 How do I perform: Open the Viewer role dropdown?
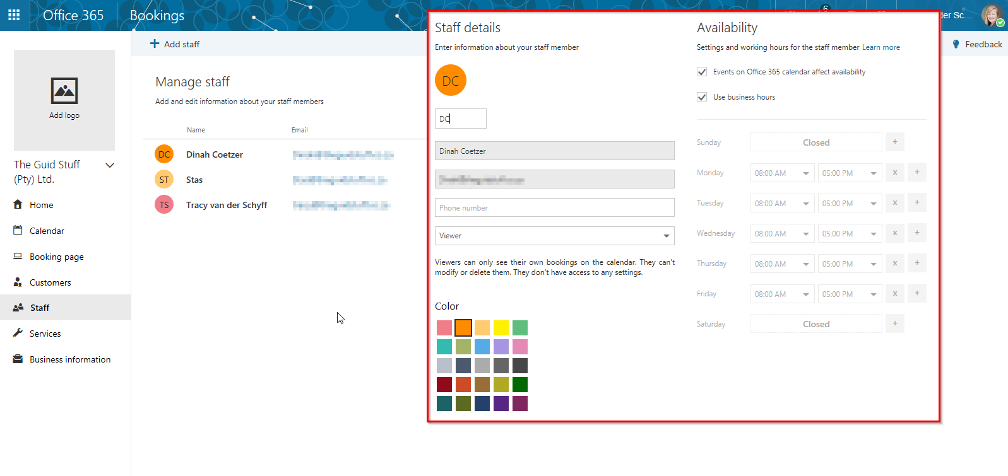tap(554, 236)
